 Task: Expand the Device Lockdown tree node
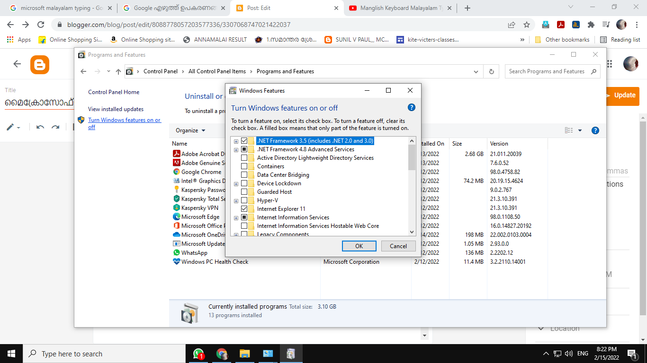click(236, 184)
